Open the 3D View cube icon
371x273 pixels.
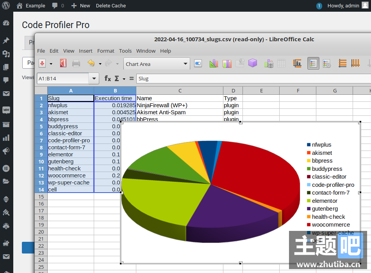(252, 63)
